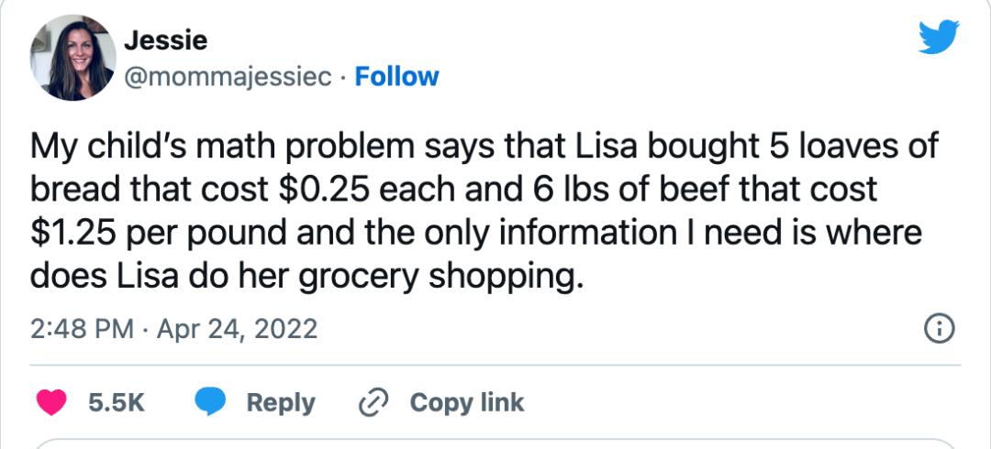This screenshot has height=449, width=991.
Task: Open the @mommajessiec handle link
Action: (x=228, y=77)
